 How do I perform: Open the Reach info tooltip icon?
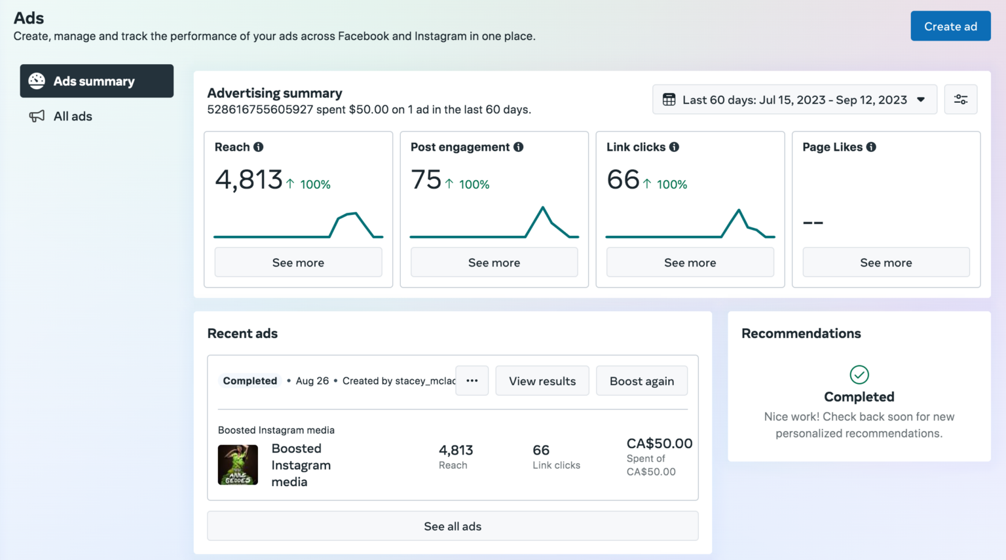pyautogui.click(x=261, y=147)
